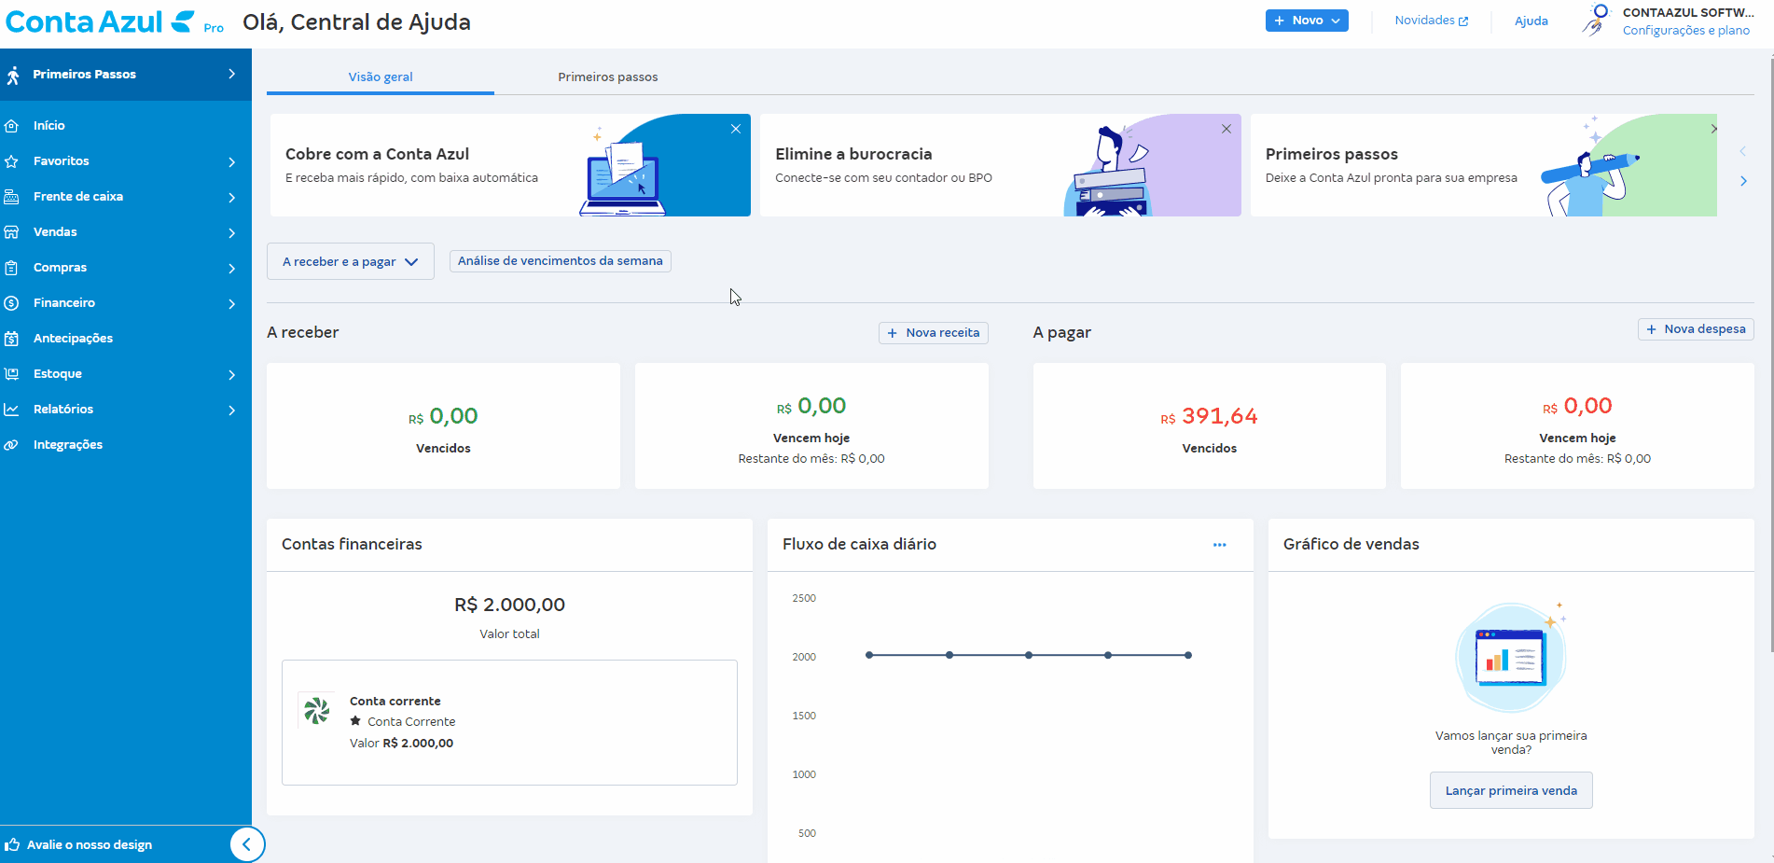This screenshot has width=1774, height=863.
Task: Open Primeiros Passos walking-person icon
Action: tap(13, 75)
